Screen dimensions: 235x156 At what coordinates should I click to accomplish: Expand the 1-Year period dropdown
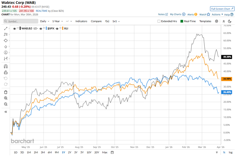[x=57, y=21]
